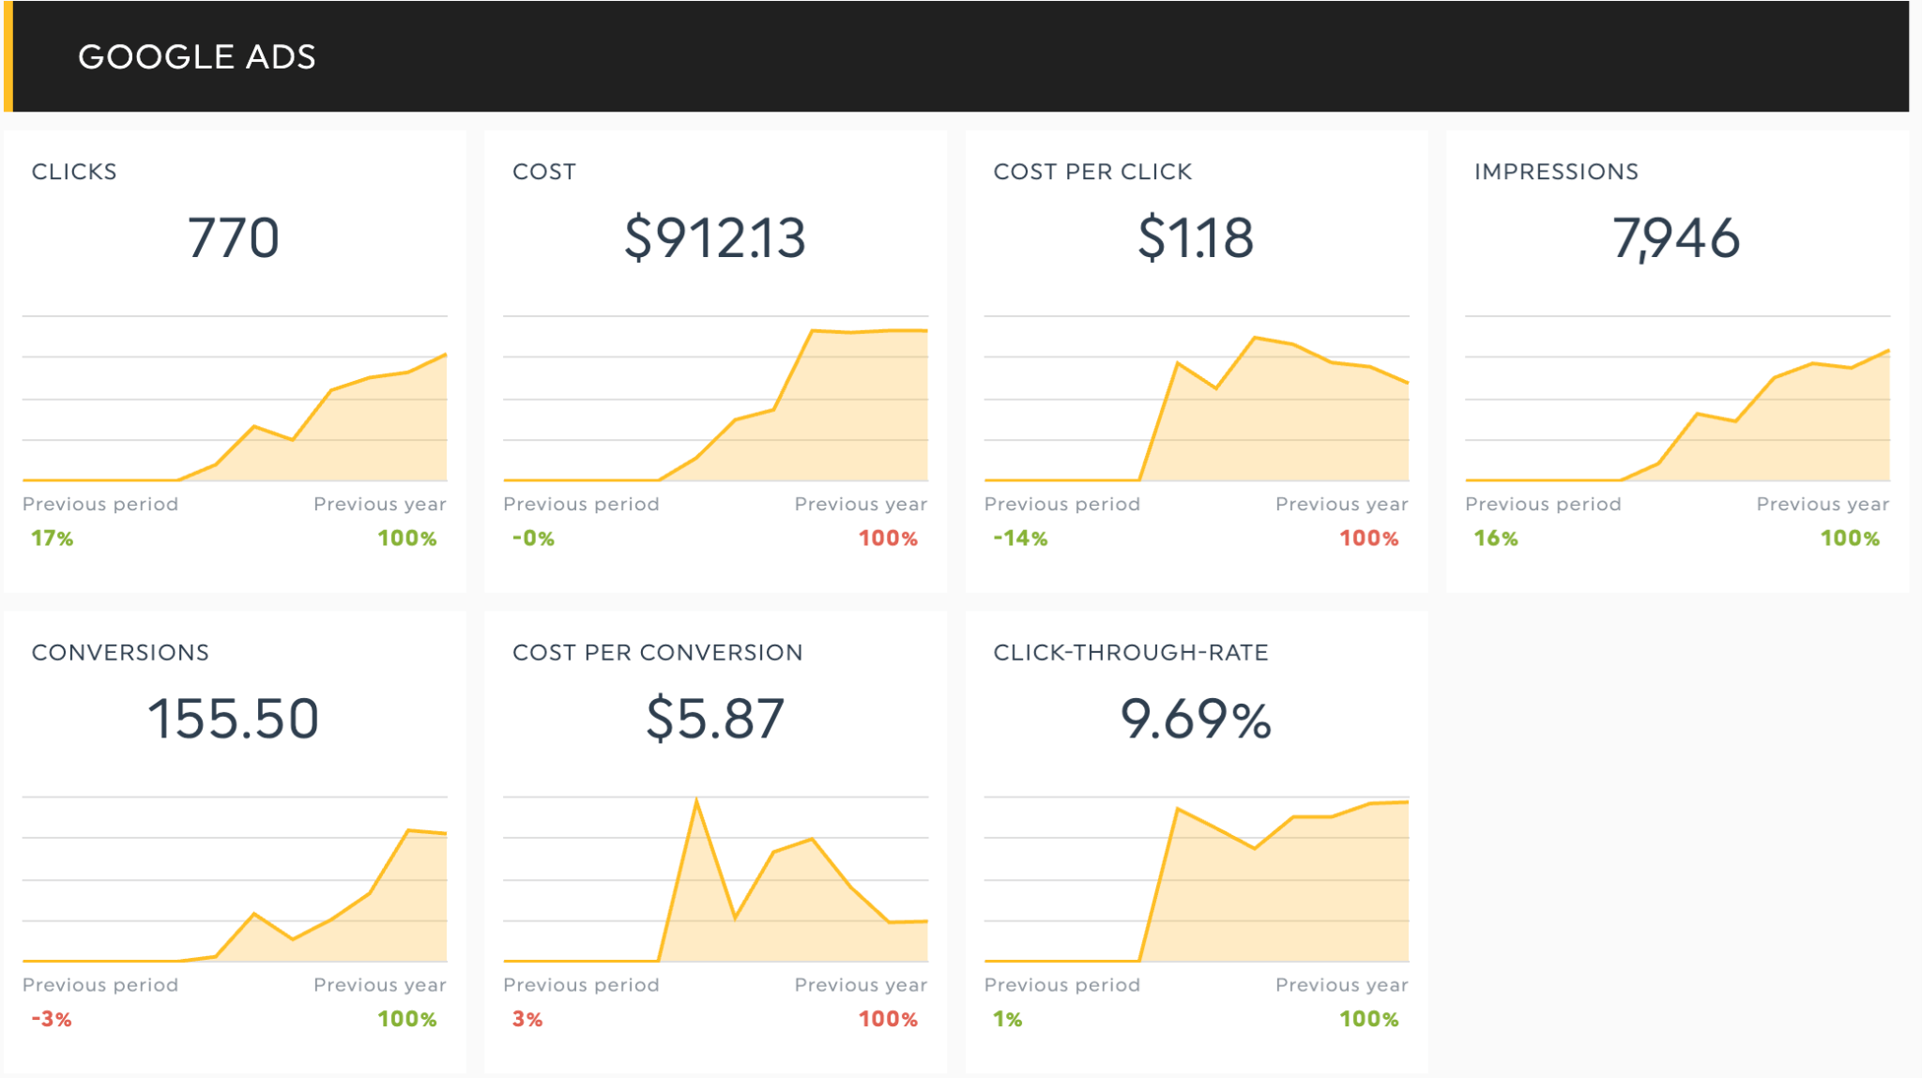Viewport: 1922px width, 1078px height.
Task: Click the $5.87 cost per conversion value
Action: pyautogui.click(x=715, y=719)
